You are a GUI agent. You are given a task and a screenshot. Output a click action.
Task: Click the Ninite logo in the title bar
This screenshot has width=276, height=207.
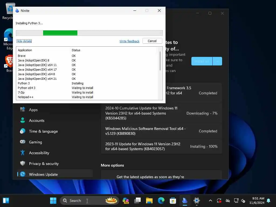pyautogui.click(x=17, y=11)
